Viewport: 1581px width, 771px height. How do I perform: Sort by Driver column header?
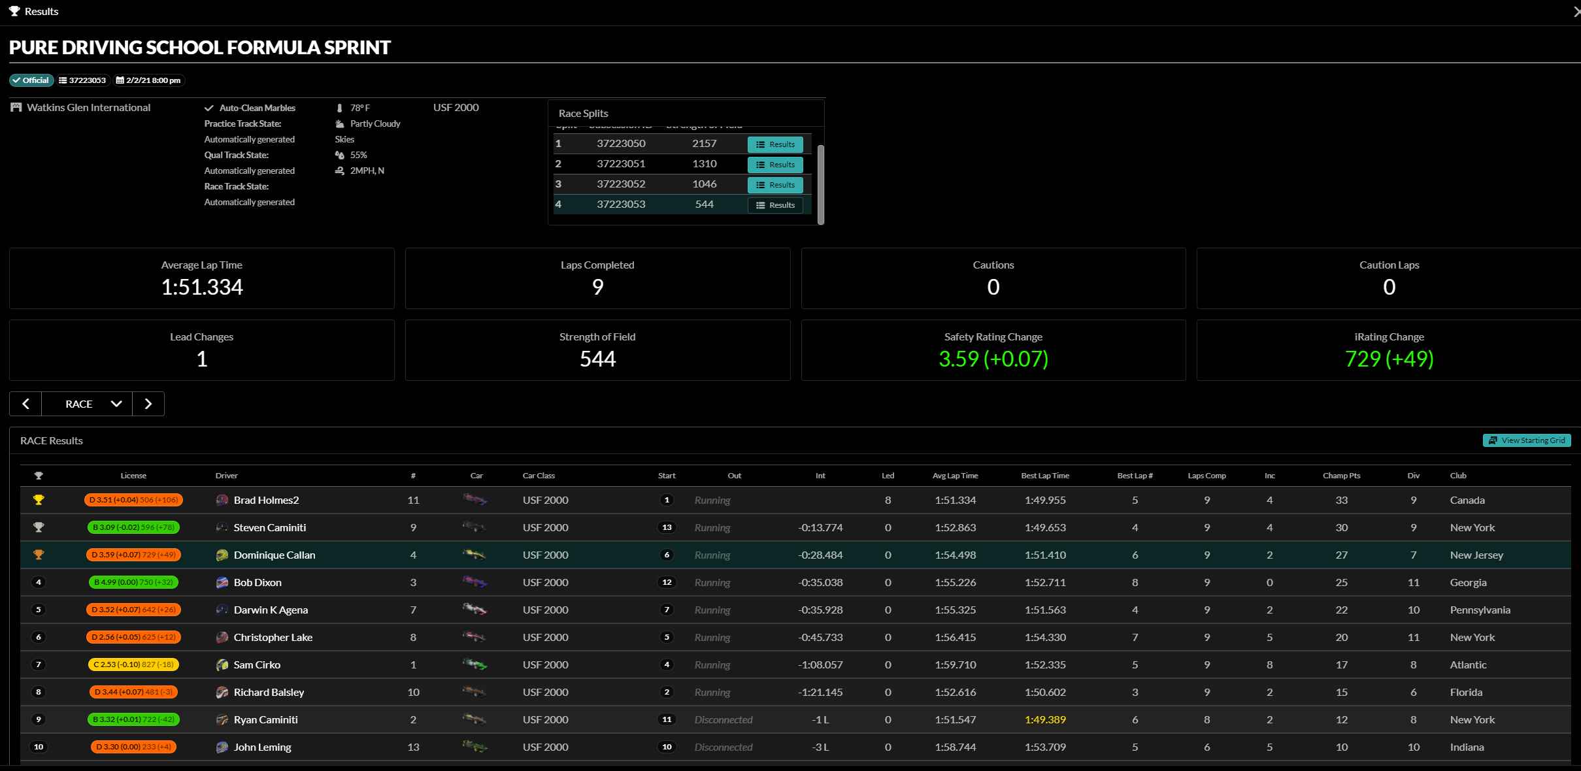click(227, 476)
